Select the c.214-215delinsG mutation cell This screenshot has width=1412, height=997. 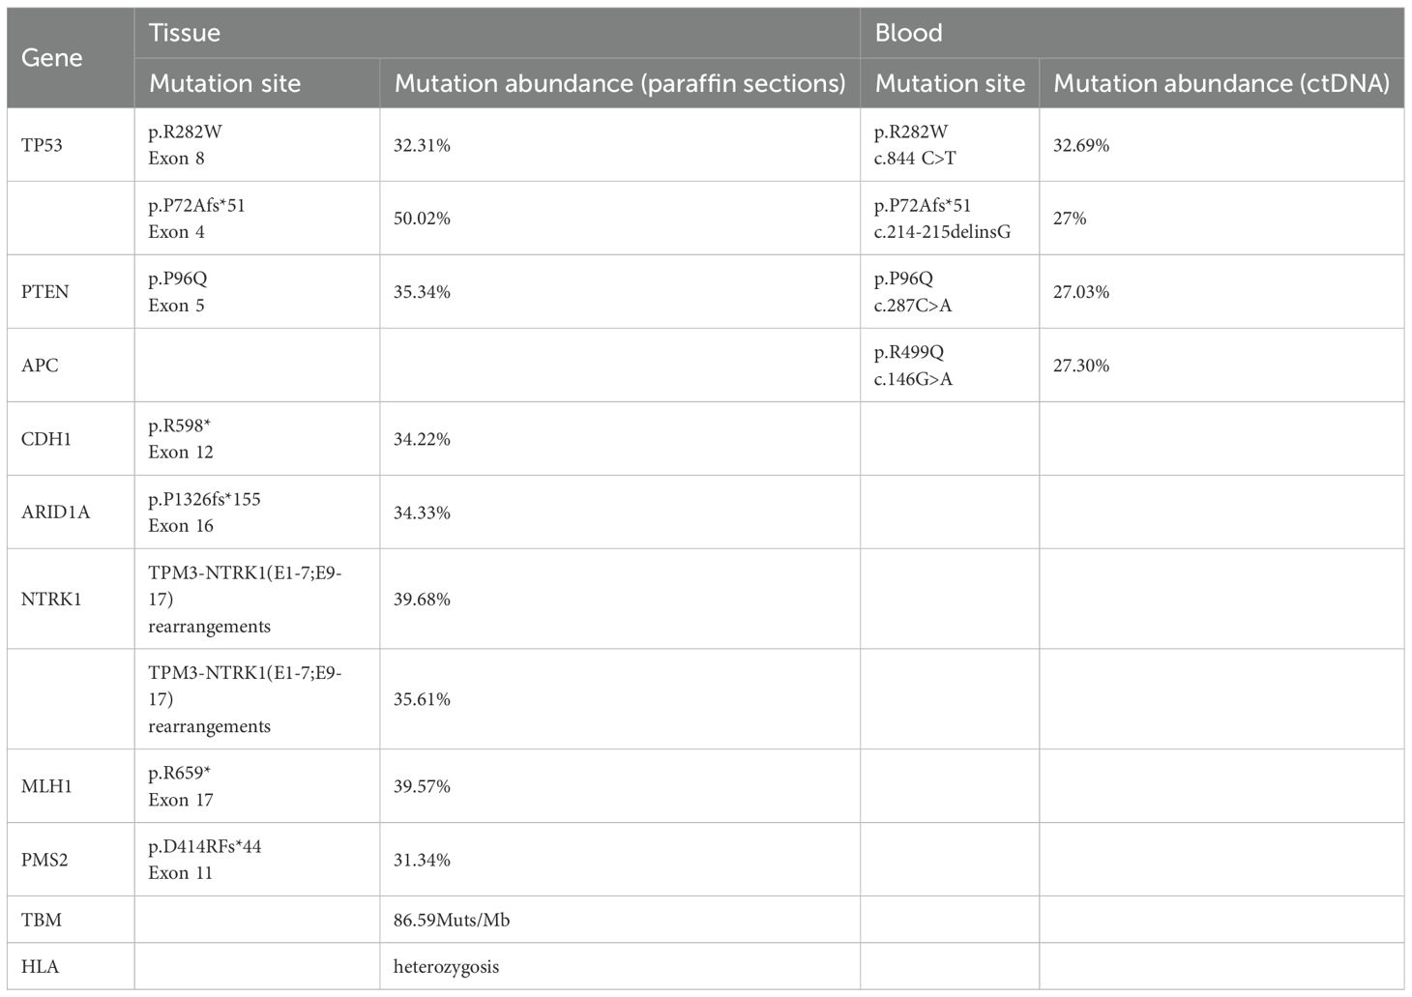point(942,219)
